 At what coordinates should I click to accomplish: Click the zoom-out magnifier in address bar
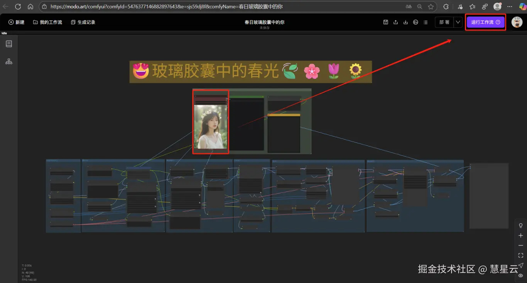coord(420,7)
